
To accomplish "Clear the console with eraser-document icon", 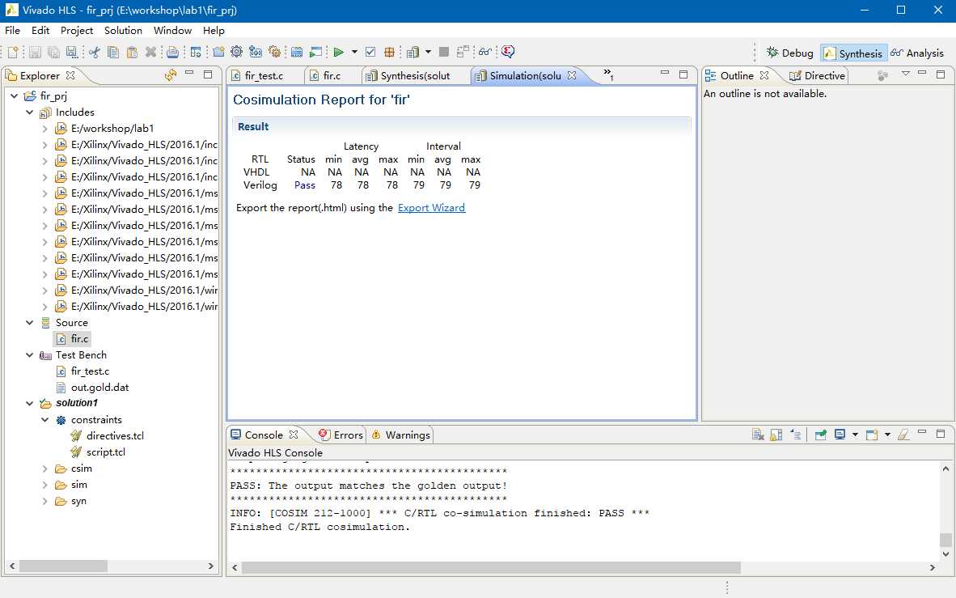I will (x=757, y=435).
